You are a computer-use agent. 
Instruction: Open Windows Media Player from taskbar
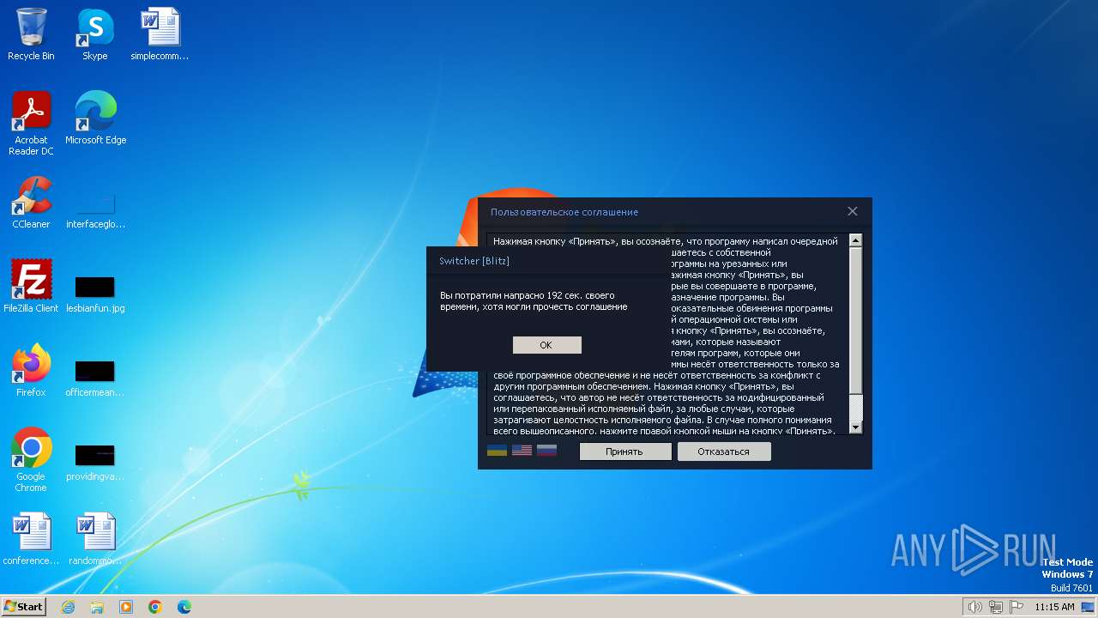126,607
